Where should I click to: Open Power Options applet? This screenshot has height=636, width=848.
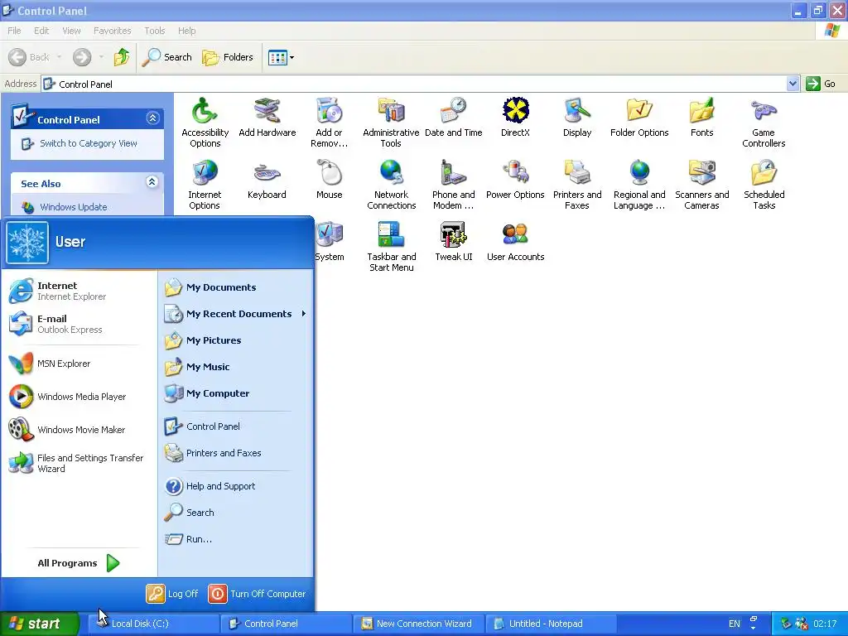515,180
